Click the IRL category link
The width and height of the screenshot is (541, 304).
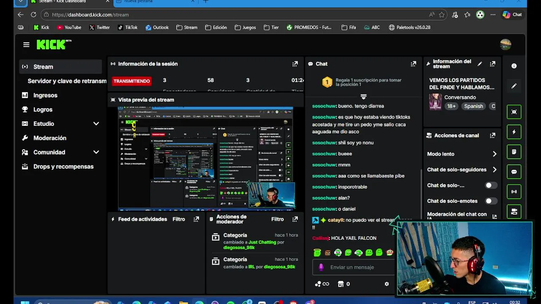pyautogui.click(x=251, y=267)
